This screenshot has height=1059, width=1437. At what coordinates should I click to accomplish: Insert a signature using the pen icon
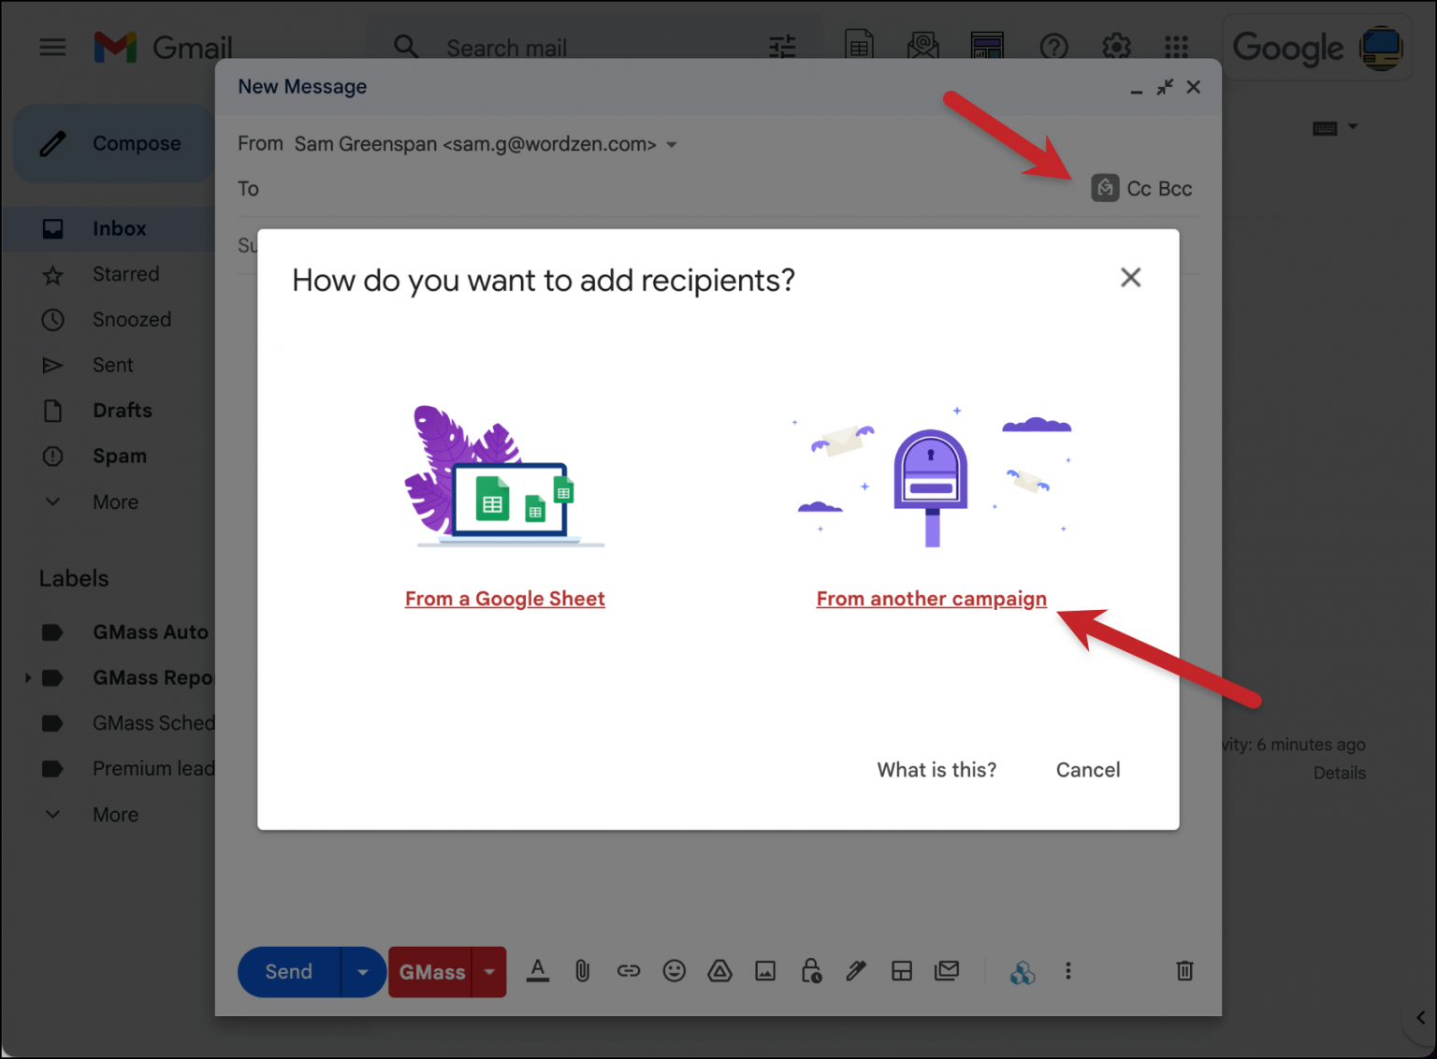856,971
